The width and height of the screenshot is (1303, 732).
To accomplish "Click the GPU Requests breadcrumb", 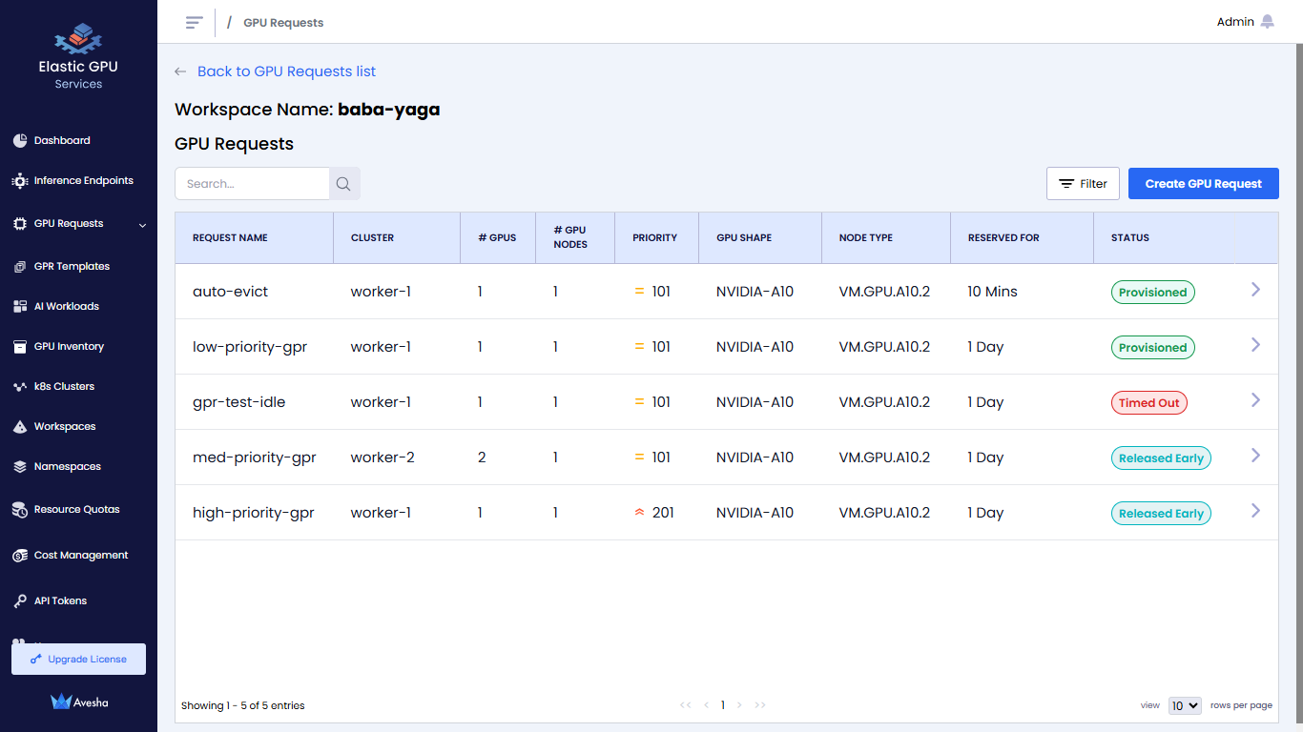I will (x=283, y=23).
